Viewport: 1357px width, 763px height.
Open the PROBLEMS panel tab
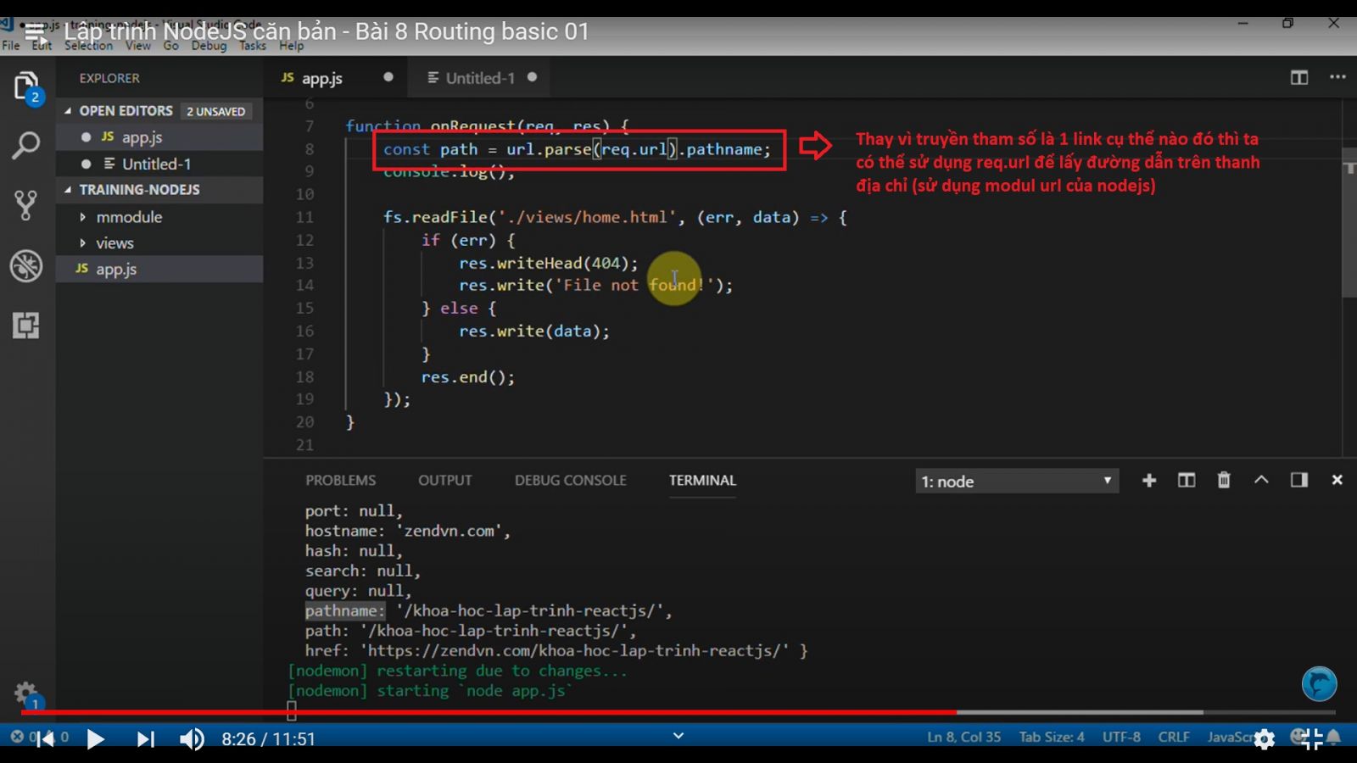[x=340, y=481]
